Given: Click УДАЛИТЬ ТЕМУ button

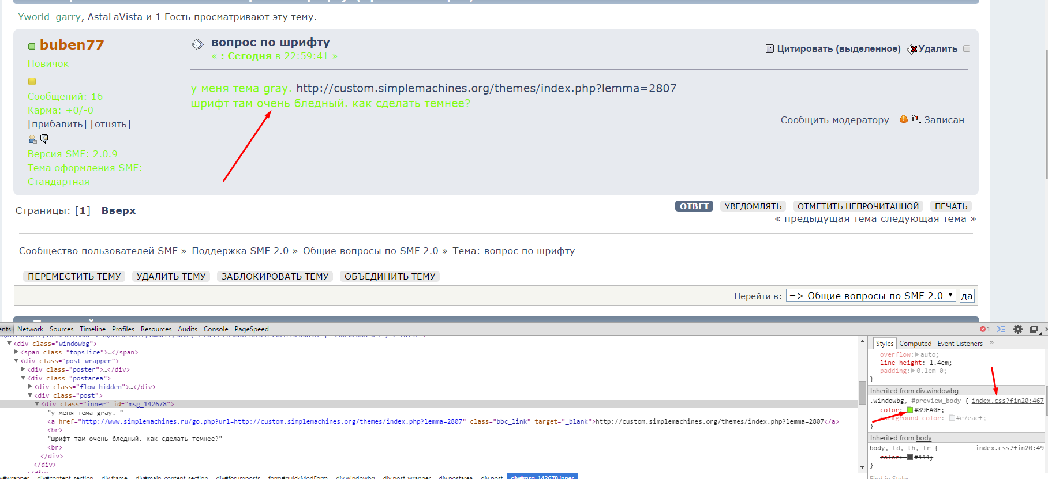Looking at the screenshot, I should coord(171,277).
